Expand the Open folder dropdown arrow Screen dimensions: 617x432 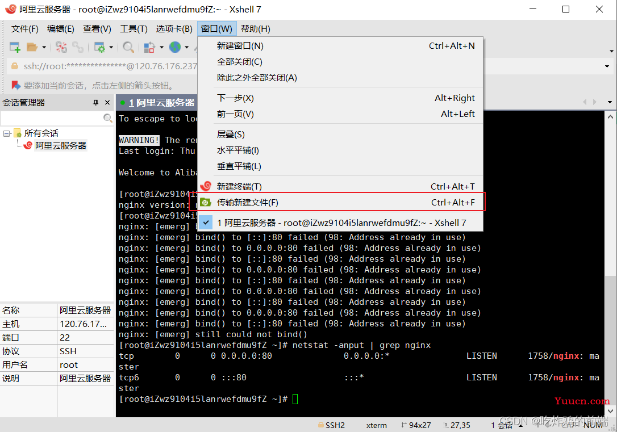click(x=44, y=48)
